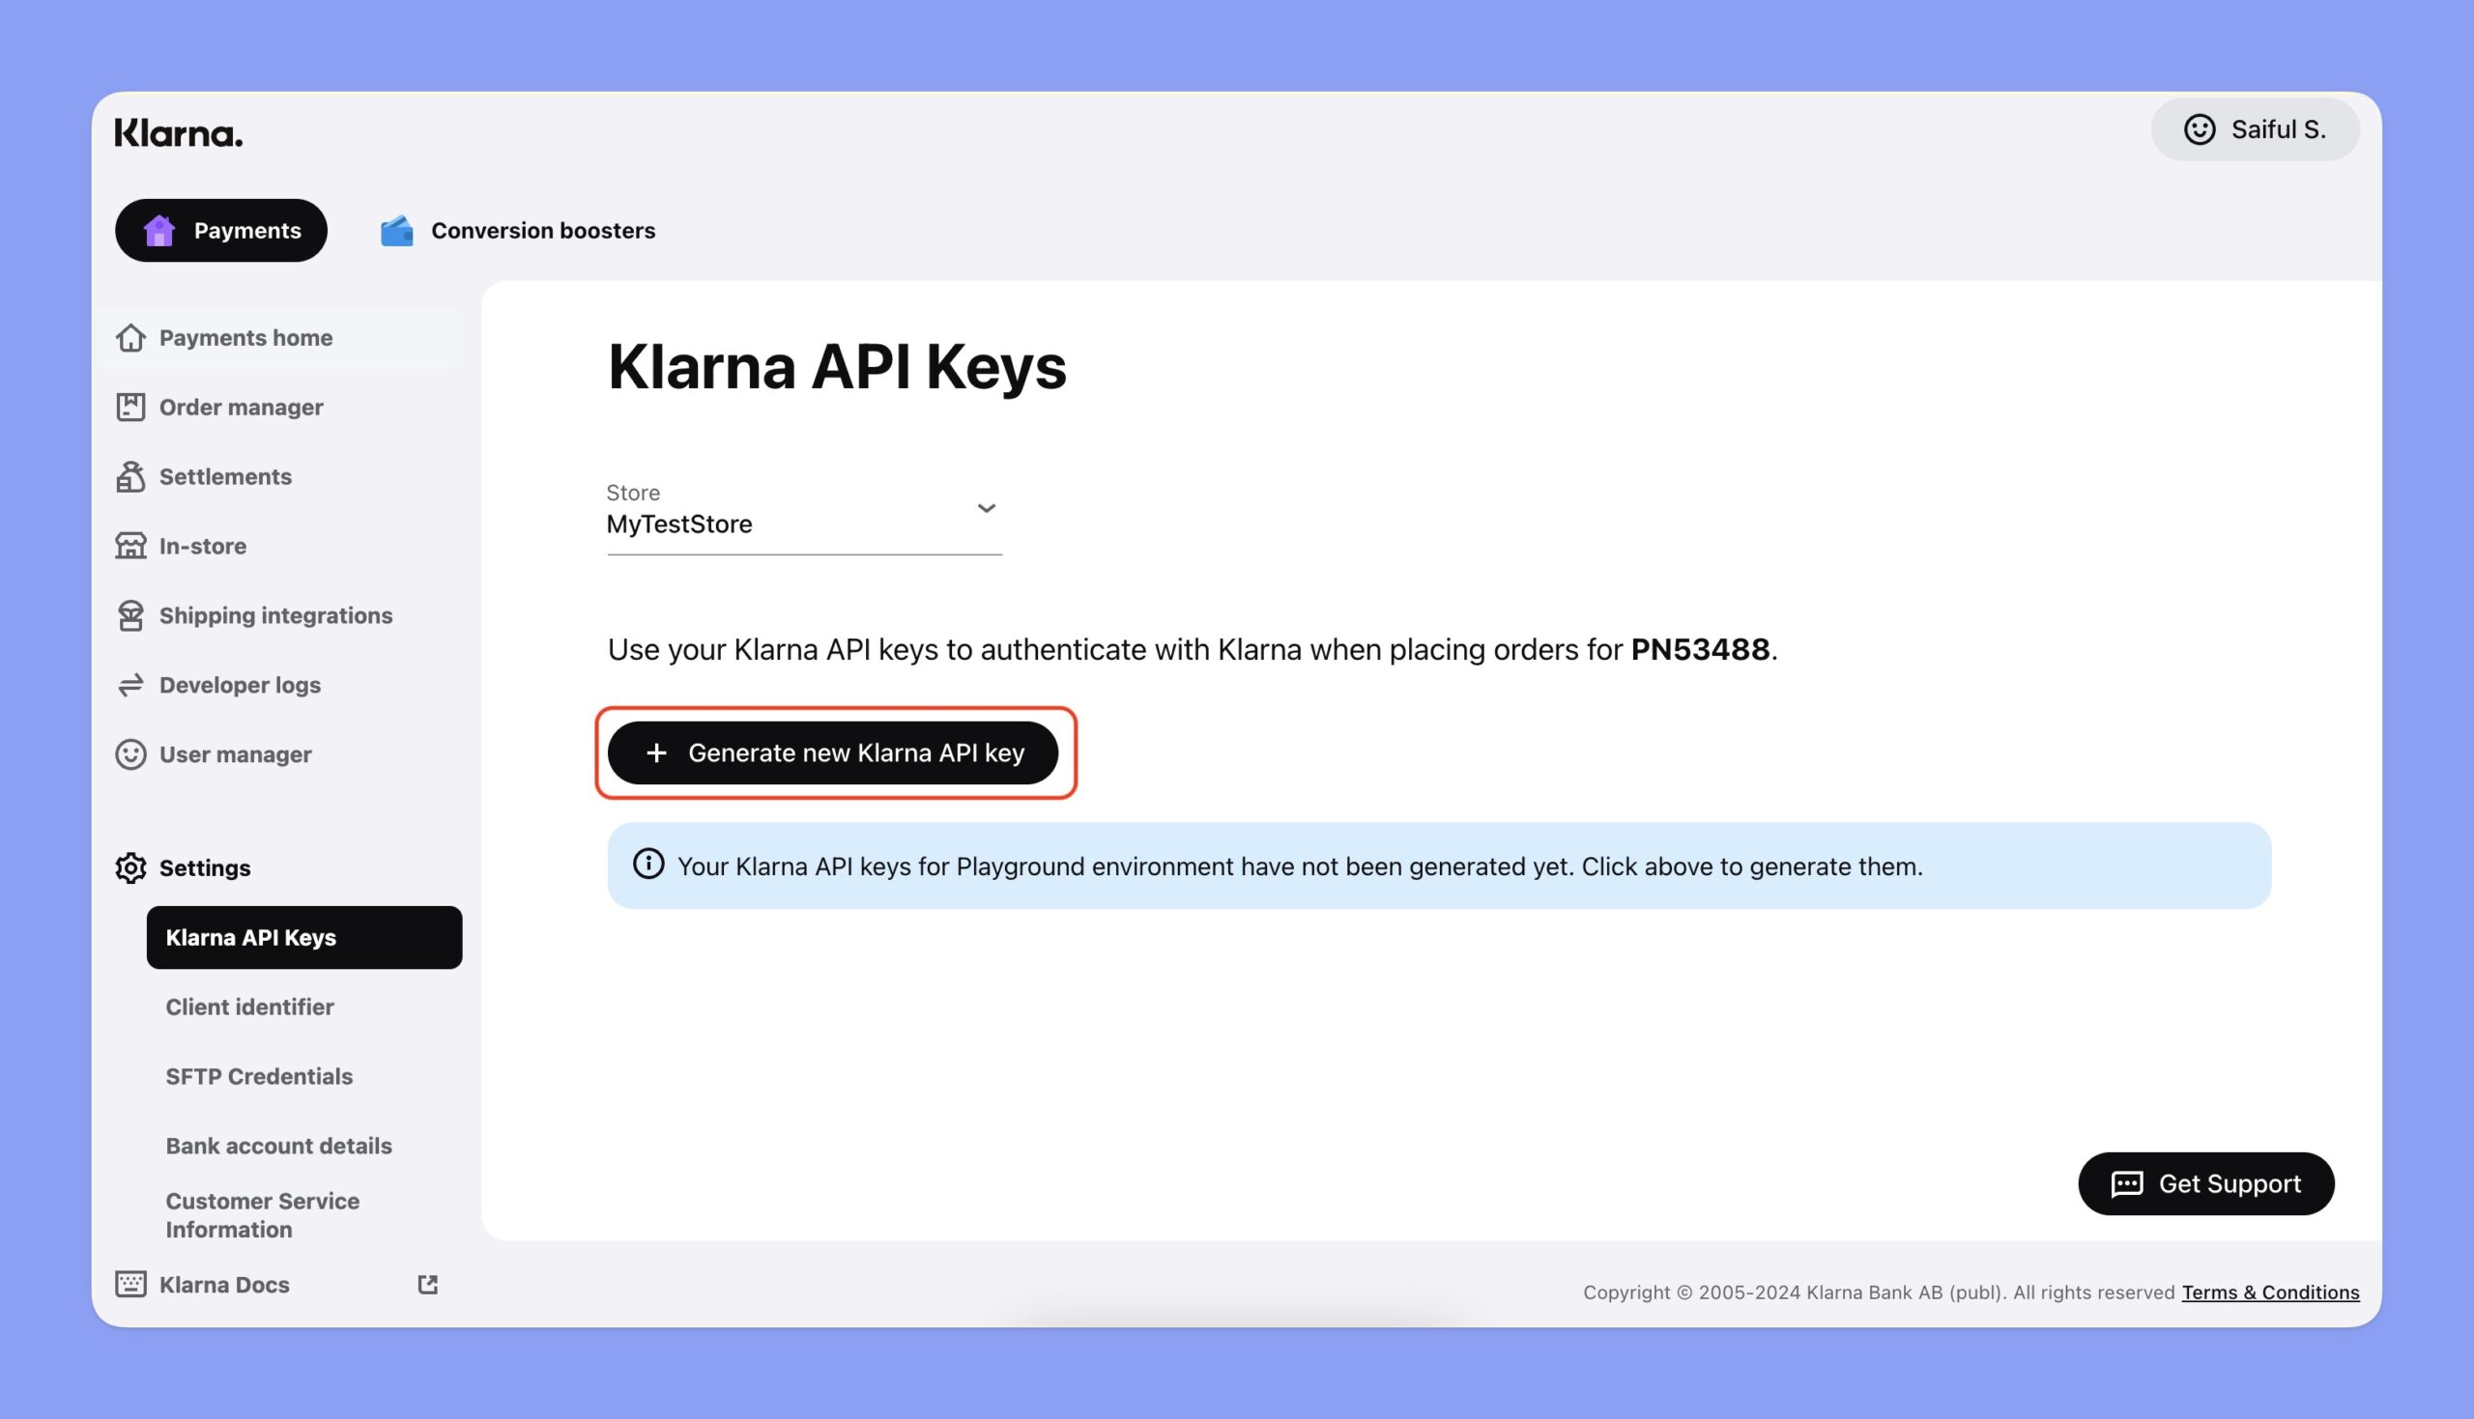This screenshot has height=1419, width=2474.
Task: Navigate to SFTP Credentials section
Action: (x=258, y=1076)
